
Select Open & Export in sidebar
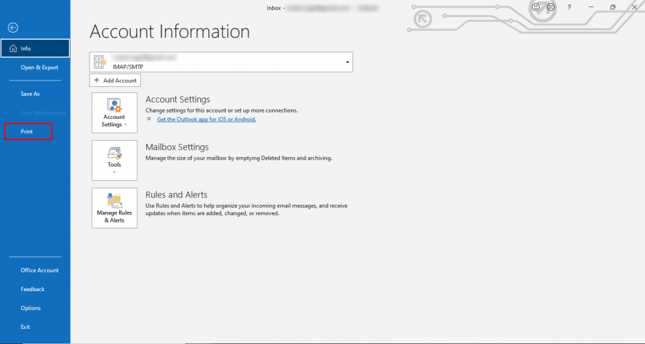[39, 67]
